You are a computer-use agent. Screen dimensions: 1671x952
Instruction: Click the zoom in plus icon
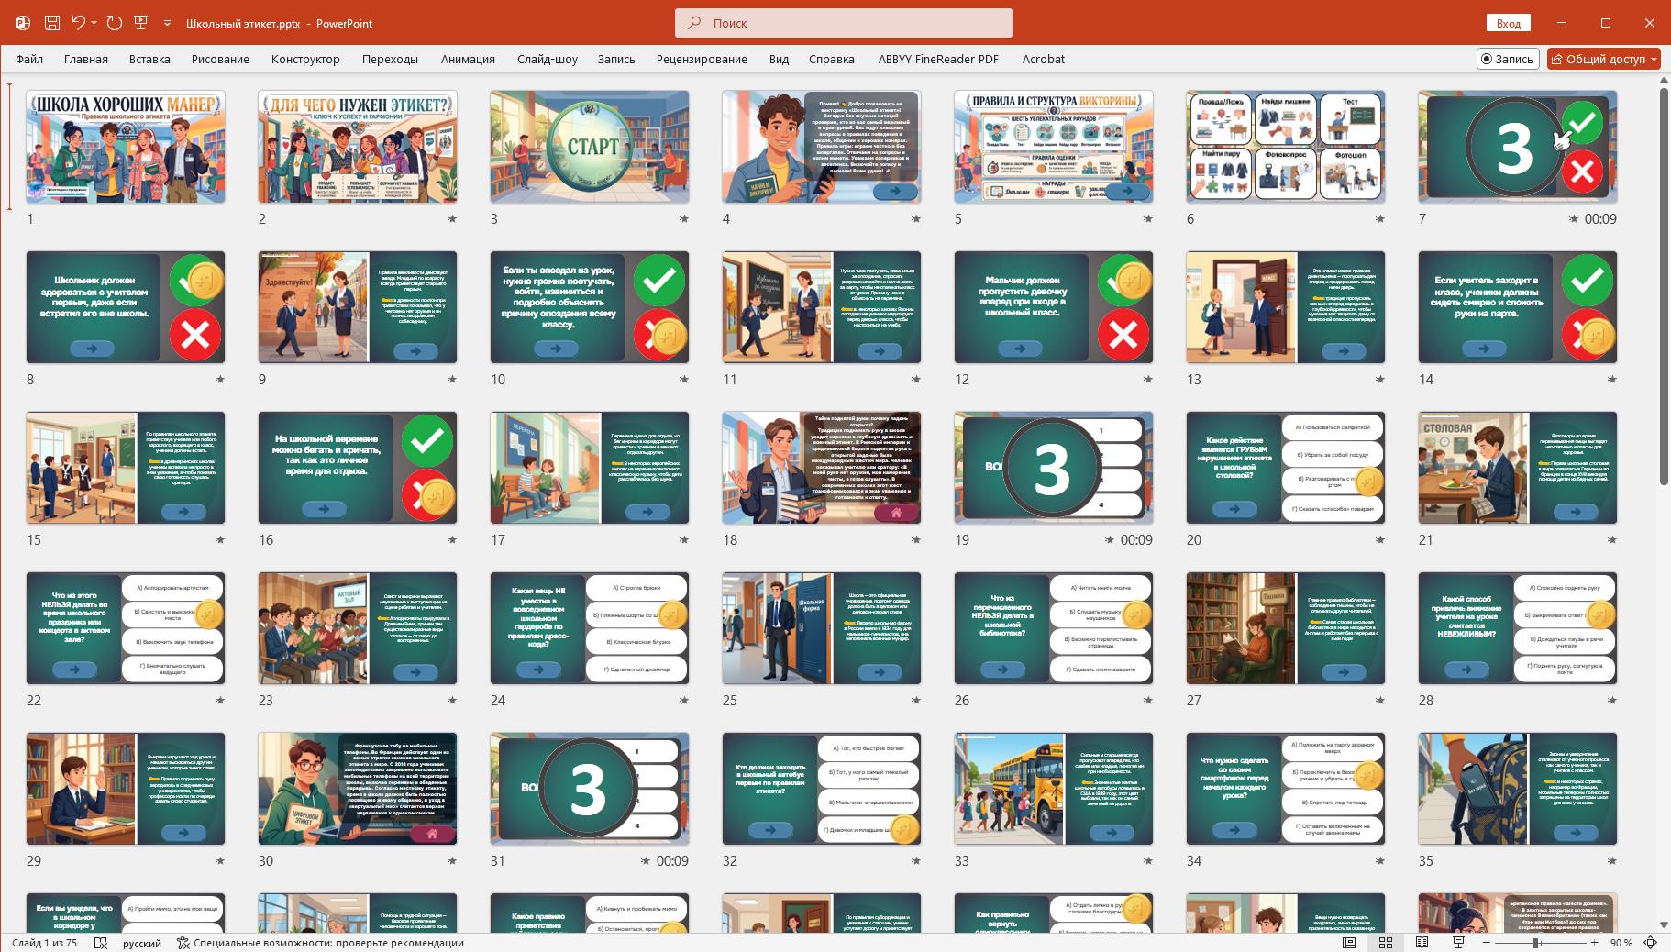(x=1595, y=943)
